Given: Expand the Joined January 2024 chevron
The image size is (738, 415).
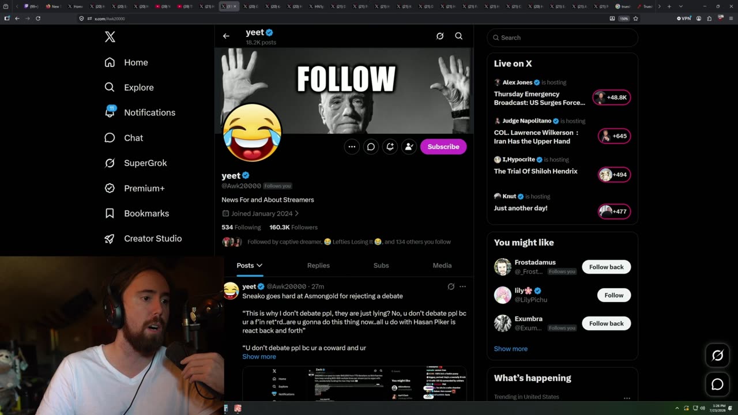Looking at the screenshot, I should click(297, 214).
